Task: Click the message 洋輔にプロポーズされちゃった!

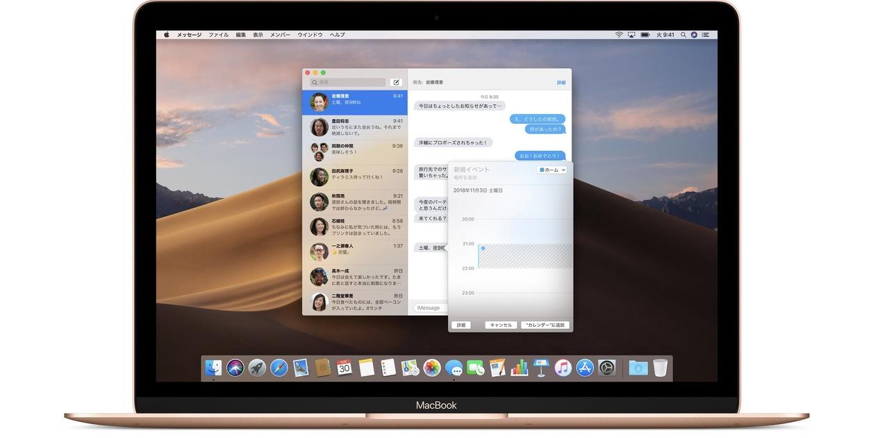Action: point(454,143)
